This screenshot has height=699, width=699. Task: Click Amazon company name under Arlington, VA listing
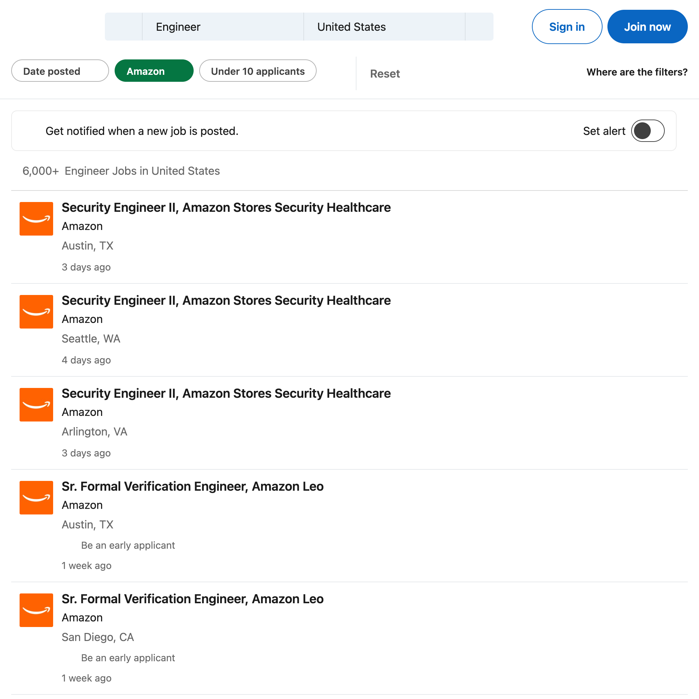[82, 412]
